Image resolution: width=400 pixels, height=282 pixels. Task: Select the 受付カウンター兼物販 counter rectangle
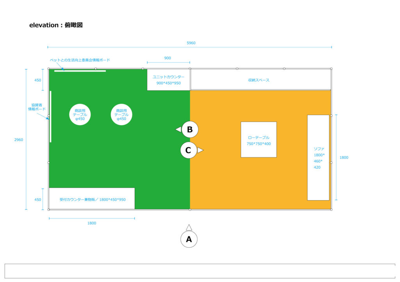92,199
